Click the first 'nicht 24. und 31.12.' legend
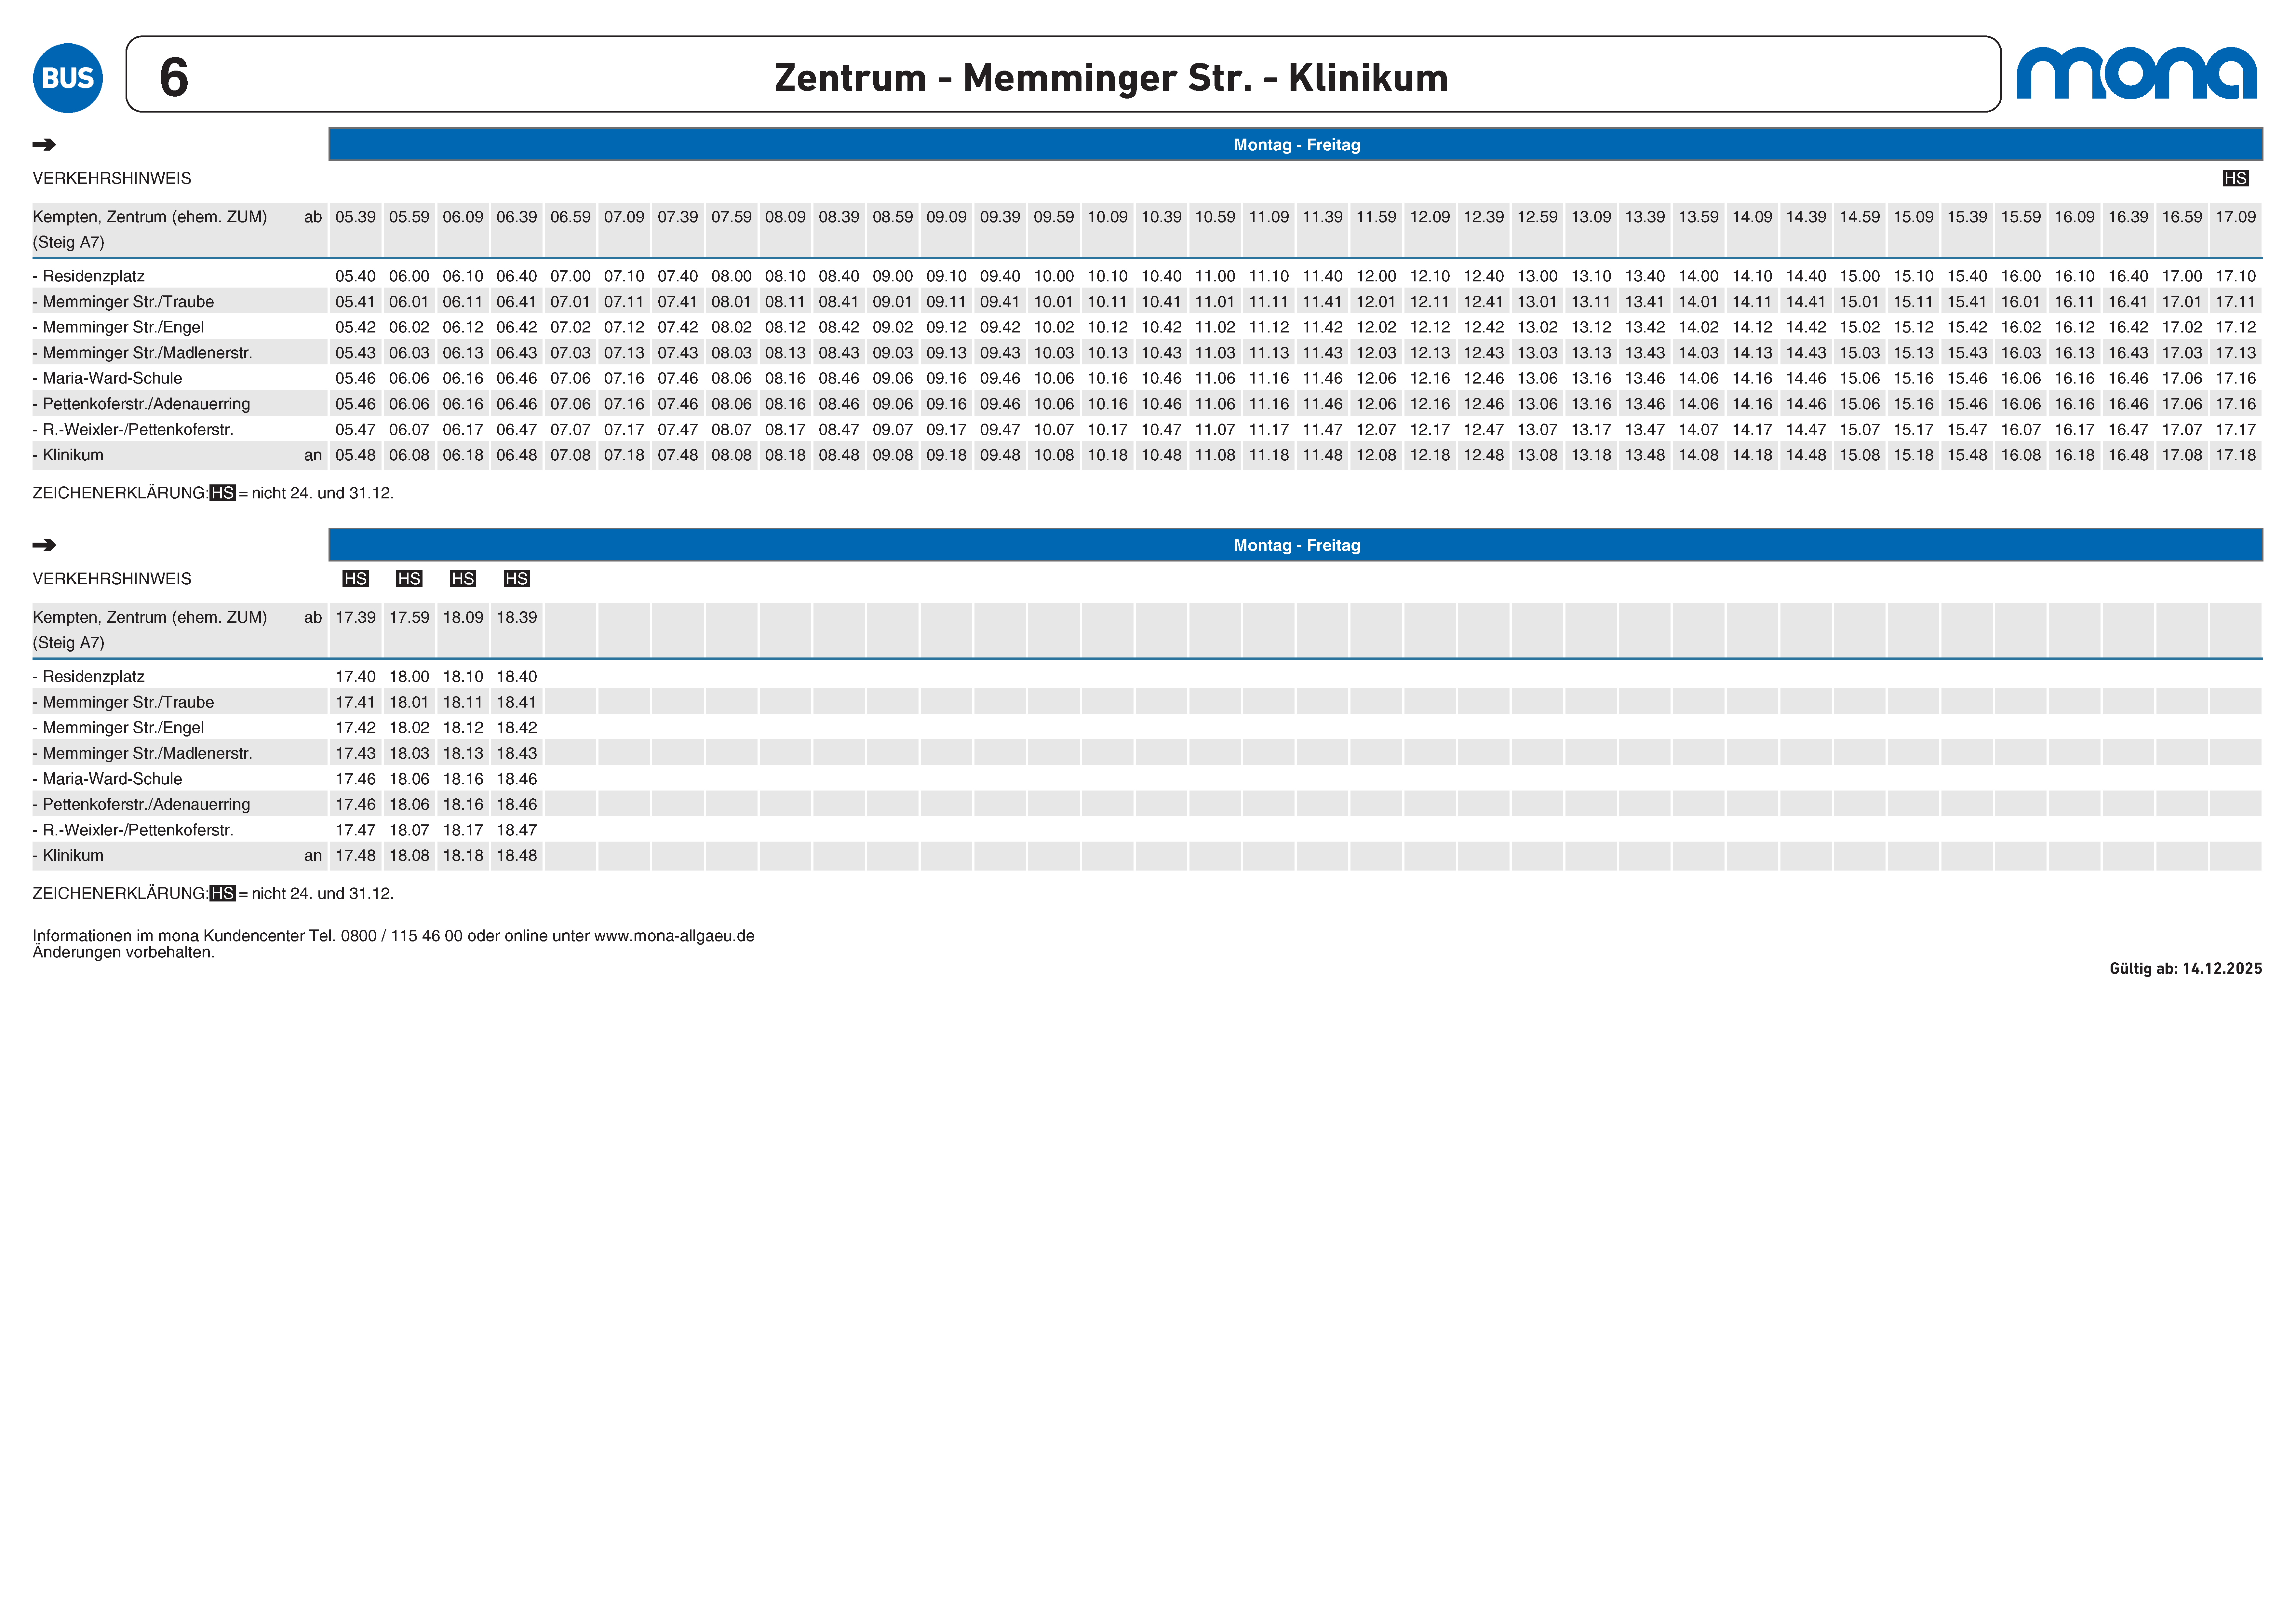Screen dimensions: 2296x1624 tap(323, 493)
